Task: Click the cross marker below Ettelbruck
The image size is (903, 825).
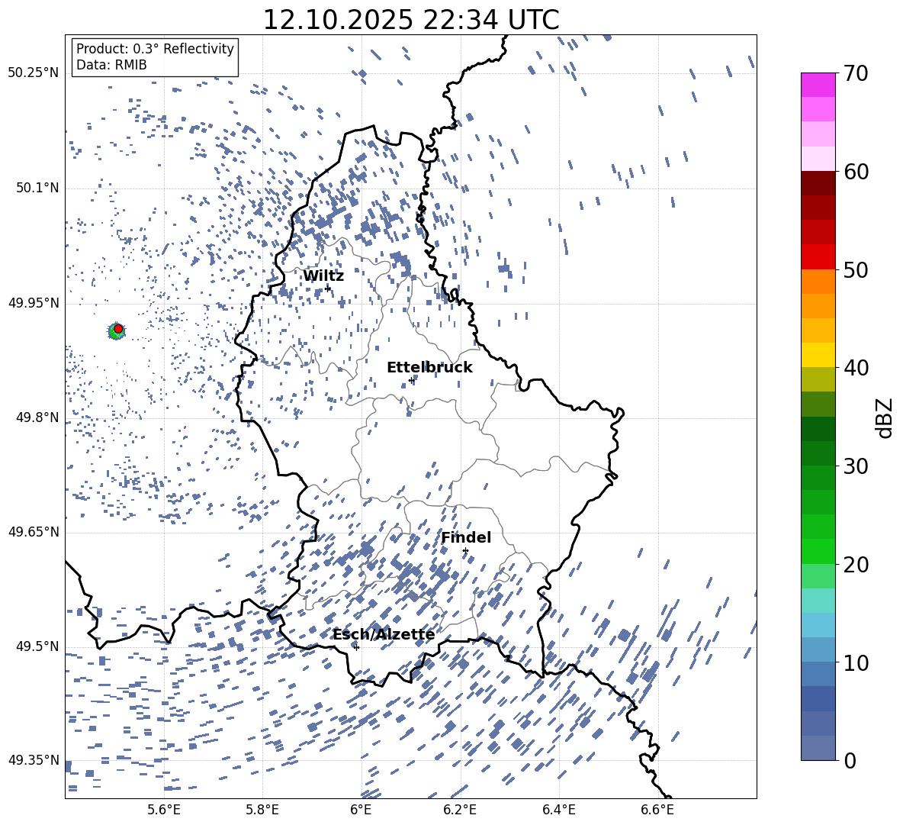Action: click(x=411, y=380)
